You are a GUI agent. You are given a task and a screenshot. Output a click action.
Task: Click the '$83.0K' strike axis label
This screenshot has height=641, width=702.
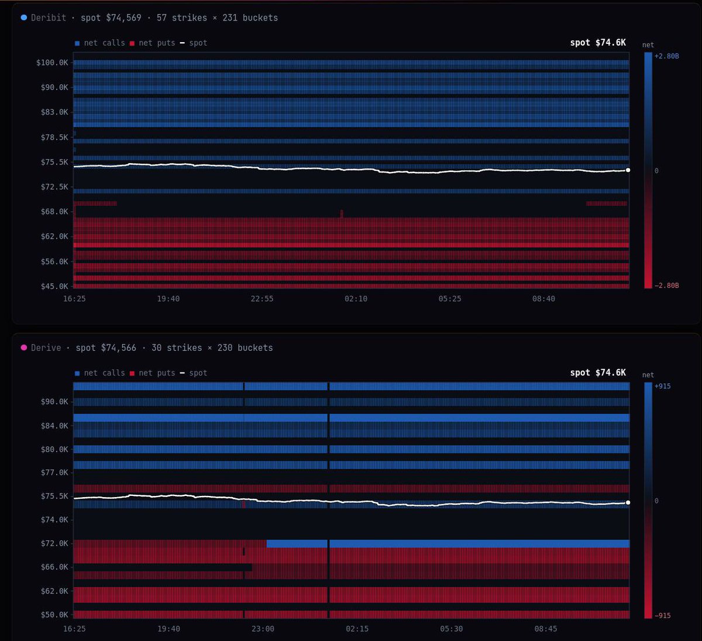[x=54, y=112]
